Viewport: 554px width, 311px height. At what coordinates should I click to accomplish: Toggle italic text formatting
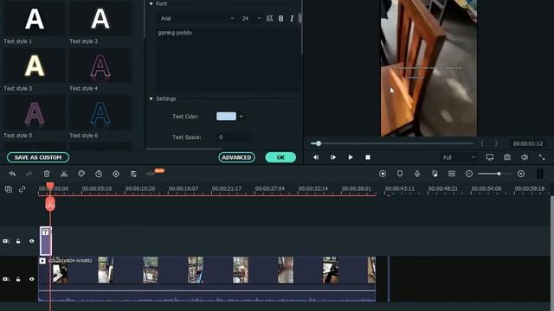[292, 18]
